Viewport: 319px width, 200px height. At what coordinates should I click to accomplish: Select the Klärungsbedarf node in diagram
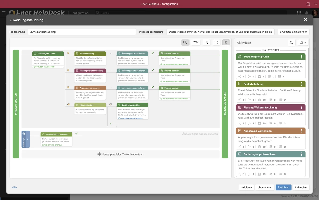coord(90,105)
